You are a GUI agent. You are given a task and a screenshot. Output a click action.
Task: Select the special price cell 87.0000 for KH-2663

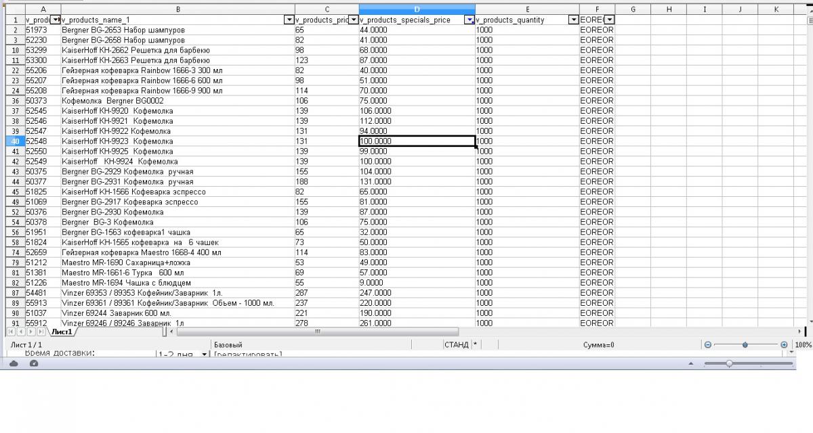coord(417,61)
